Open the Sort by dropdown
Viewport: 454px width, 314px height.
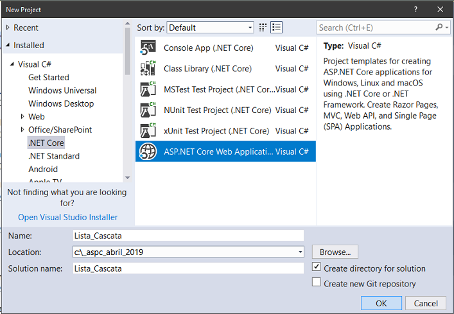point(210,28)
